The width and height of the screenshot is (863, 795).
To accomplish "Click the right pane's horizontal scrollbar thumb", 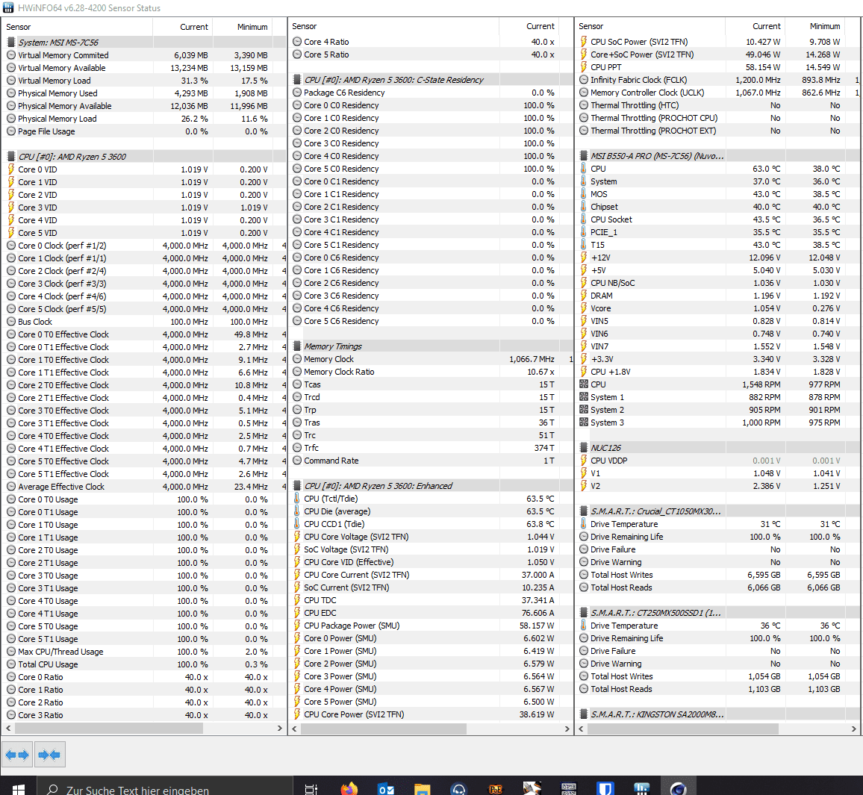I will pos(682,729).
